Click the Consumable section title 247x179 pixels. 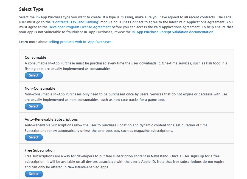[x=35, y=57]
